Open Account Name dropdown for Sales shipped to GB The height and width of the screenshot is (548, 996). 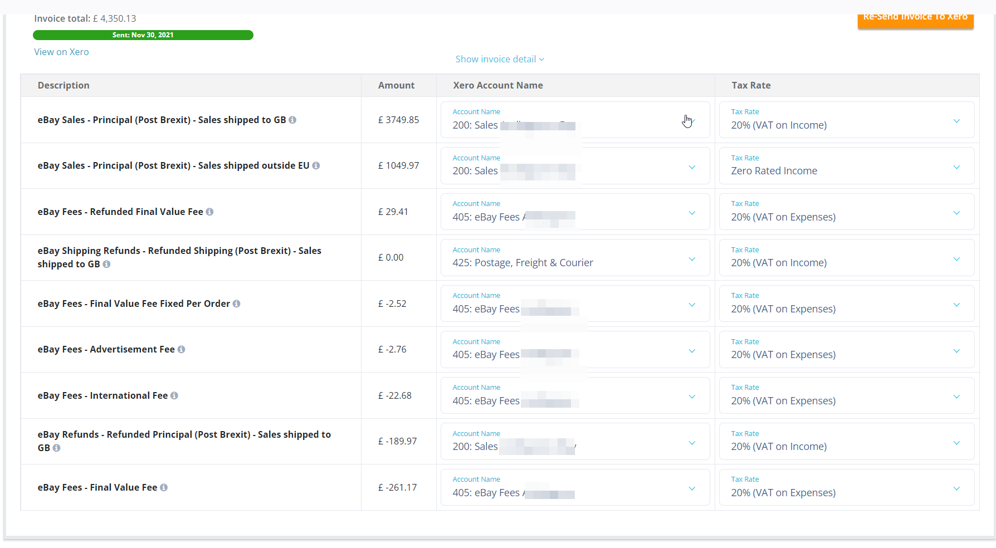point(575,120)
